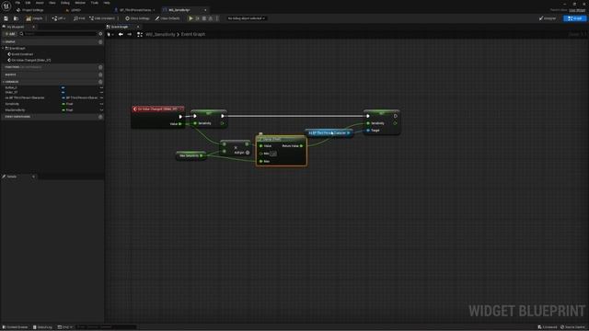Switch to Designer mode
The width and height of the screenshot is (589, 331).
click(548, 18)
